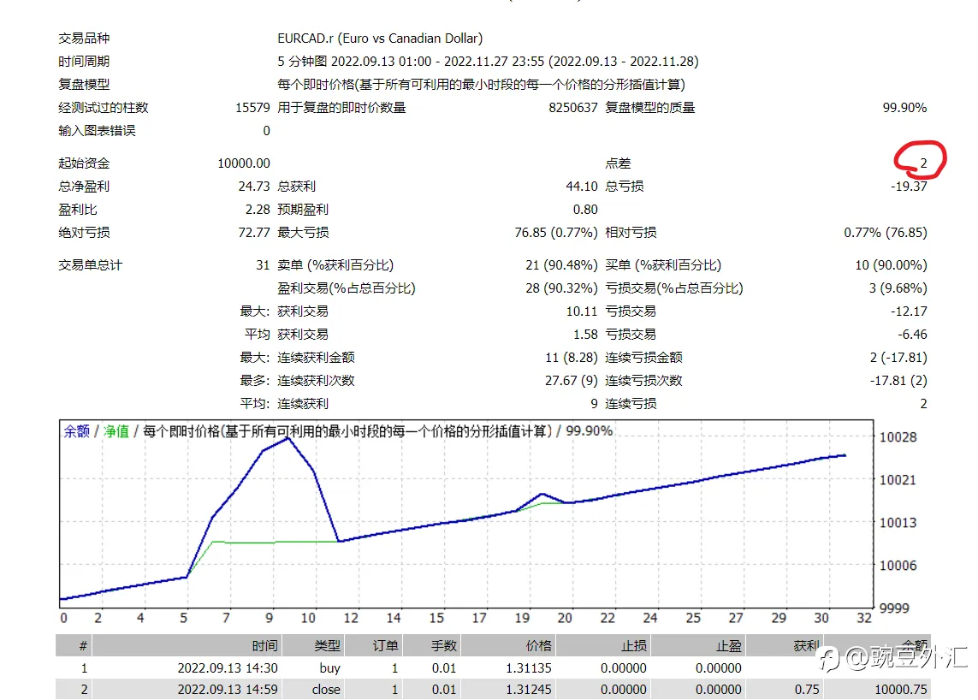The height and width of the screenshot is (700, 978).
Task: Click the 复盘模型 label
Action: click(84, 84)
